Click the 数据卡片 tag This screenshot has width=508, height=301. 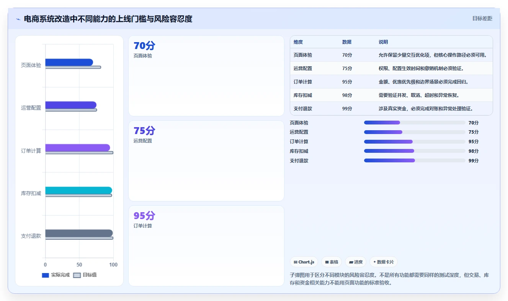point(384,262)
